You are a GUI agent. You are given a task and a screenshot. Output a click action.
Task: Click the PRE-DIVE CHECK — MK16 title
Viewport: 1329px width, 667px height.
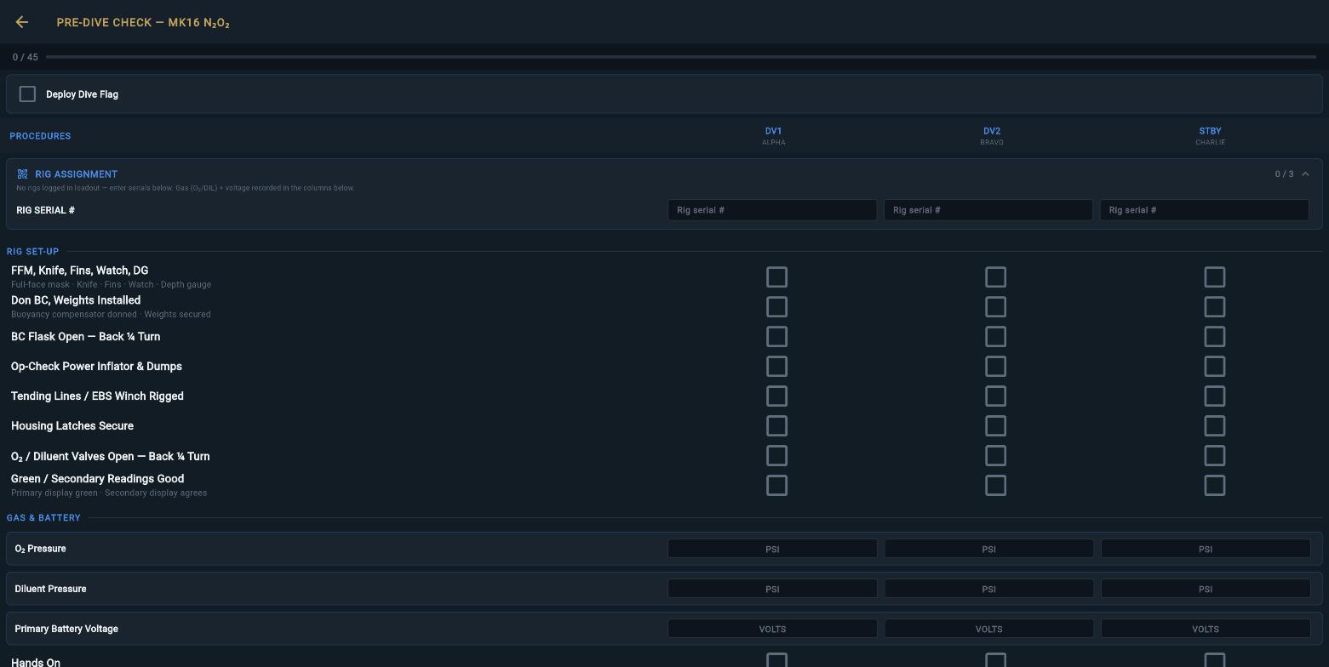tap(143, 23)
